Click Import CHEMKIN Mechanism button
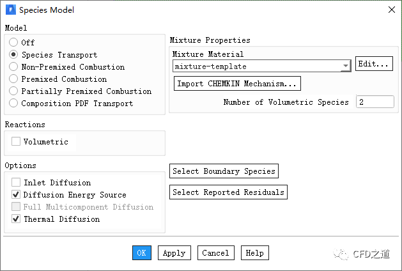The width and height of the screenshot is (402, 271). click(x=237, y=84)
